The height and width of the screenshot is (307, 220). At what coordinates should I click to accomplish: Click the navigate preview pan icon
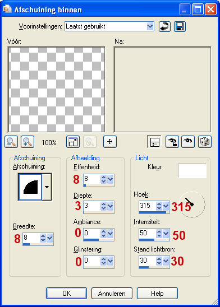[110, 142]
